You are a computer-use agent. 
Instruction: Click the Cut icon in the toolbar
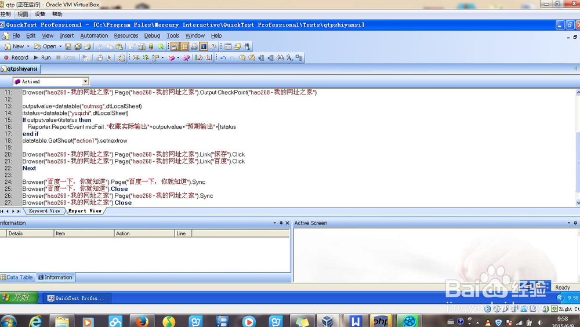point(100,46)
